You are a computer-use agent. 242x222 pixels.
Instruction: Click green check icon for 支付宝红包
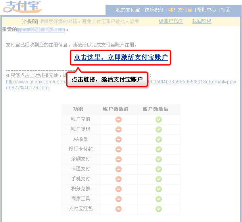click(x=159, y=209)
